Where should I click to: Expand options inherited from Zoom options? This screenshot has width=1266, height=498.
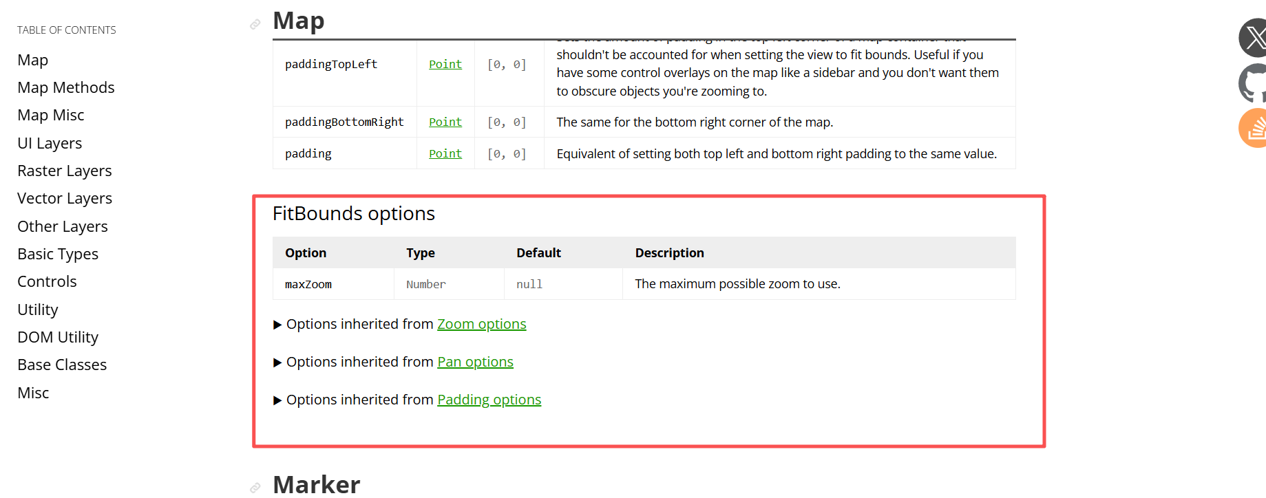point(277,325)
